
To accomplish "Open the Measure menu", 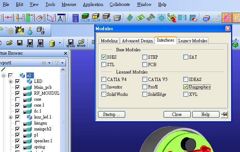I will 69,4.
